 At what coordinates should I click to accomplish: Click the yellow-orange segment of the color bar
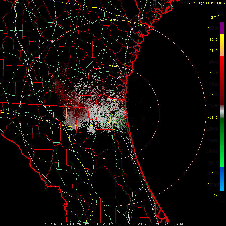[x=222, y=45]
